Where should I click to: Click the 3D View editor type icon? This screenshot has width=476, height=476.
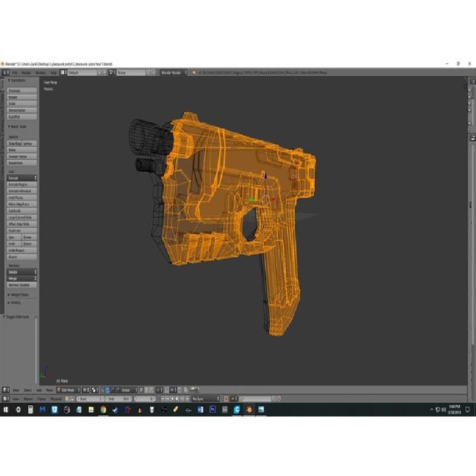pyautogui.click(x=6, y=390)
